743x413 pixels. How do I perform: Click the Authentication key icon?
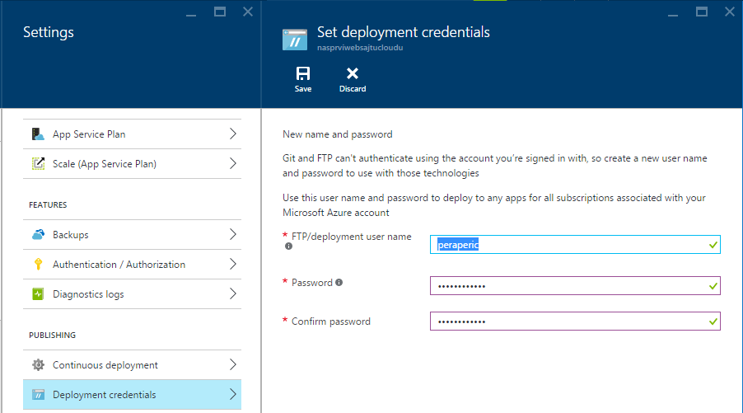click(x=38, y=265)
